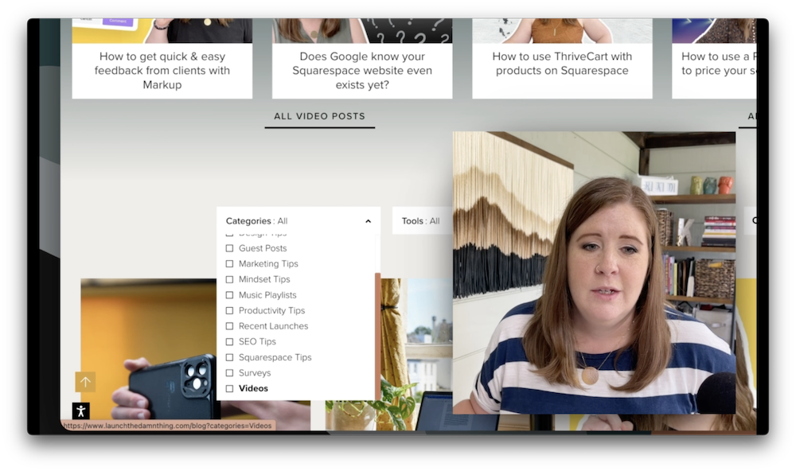Check the Guest Posts checkbox
796x471 pixels.
(229, 248)
